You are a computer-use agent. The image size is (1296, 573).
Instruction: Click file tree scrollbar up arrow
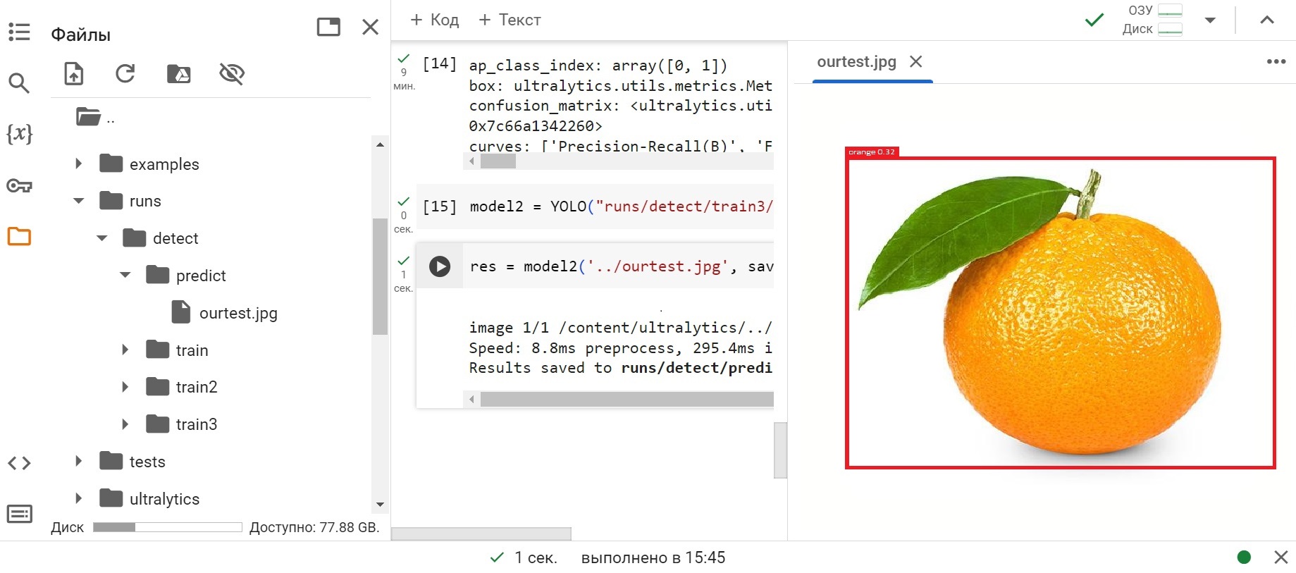click(381, 144)
